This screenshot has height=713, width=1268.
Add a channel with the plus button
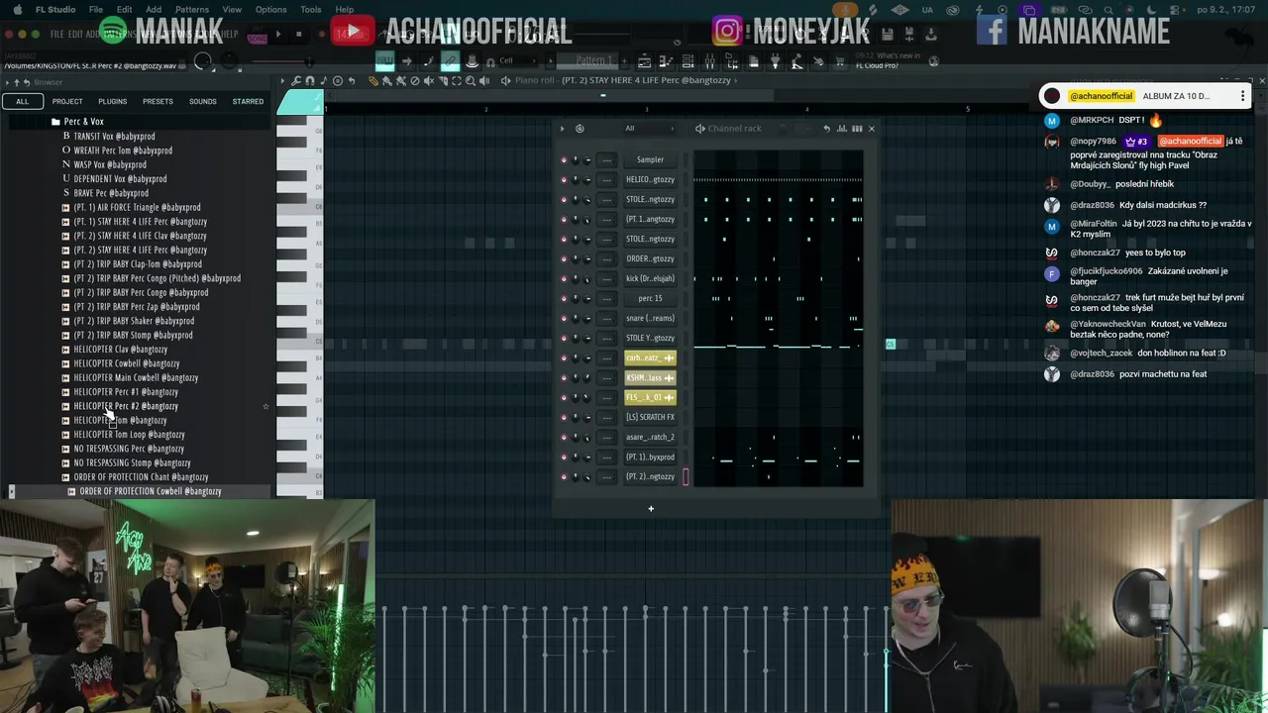[x=651, y=509]
